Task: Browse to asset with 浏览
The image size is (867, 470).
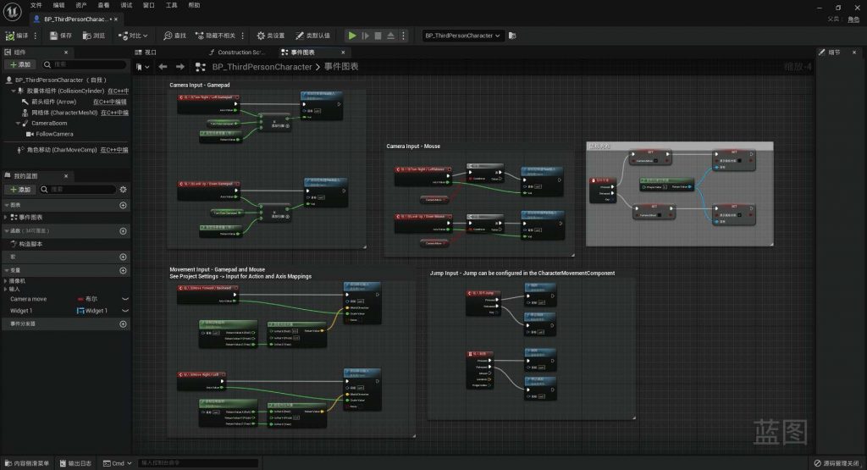Action: 93,36
